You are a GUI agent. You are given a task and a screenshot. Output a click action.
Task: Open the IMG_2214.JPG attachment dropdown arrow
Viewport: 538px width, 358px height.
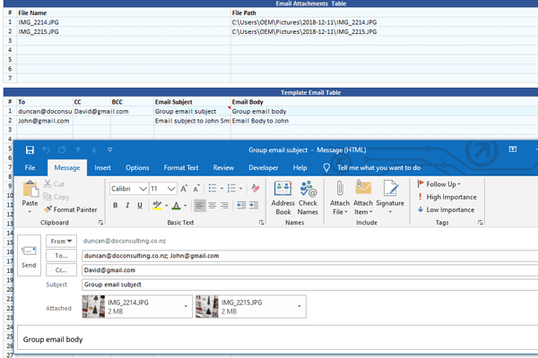(187, 308)
